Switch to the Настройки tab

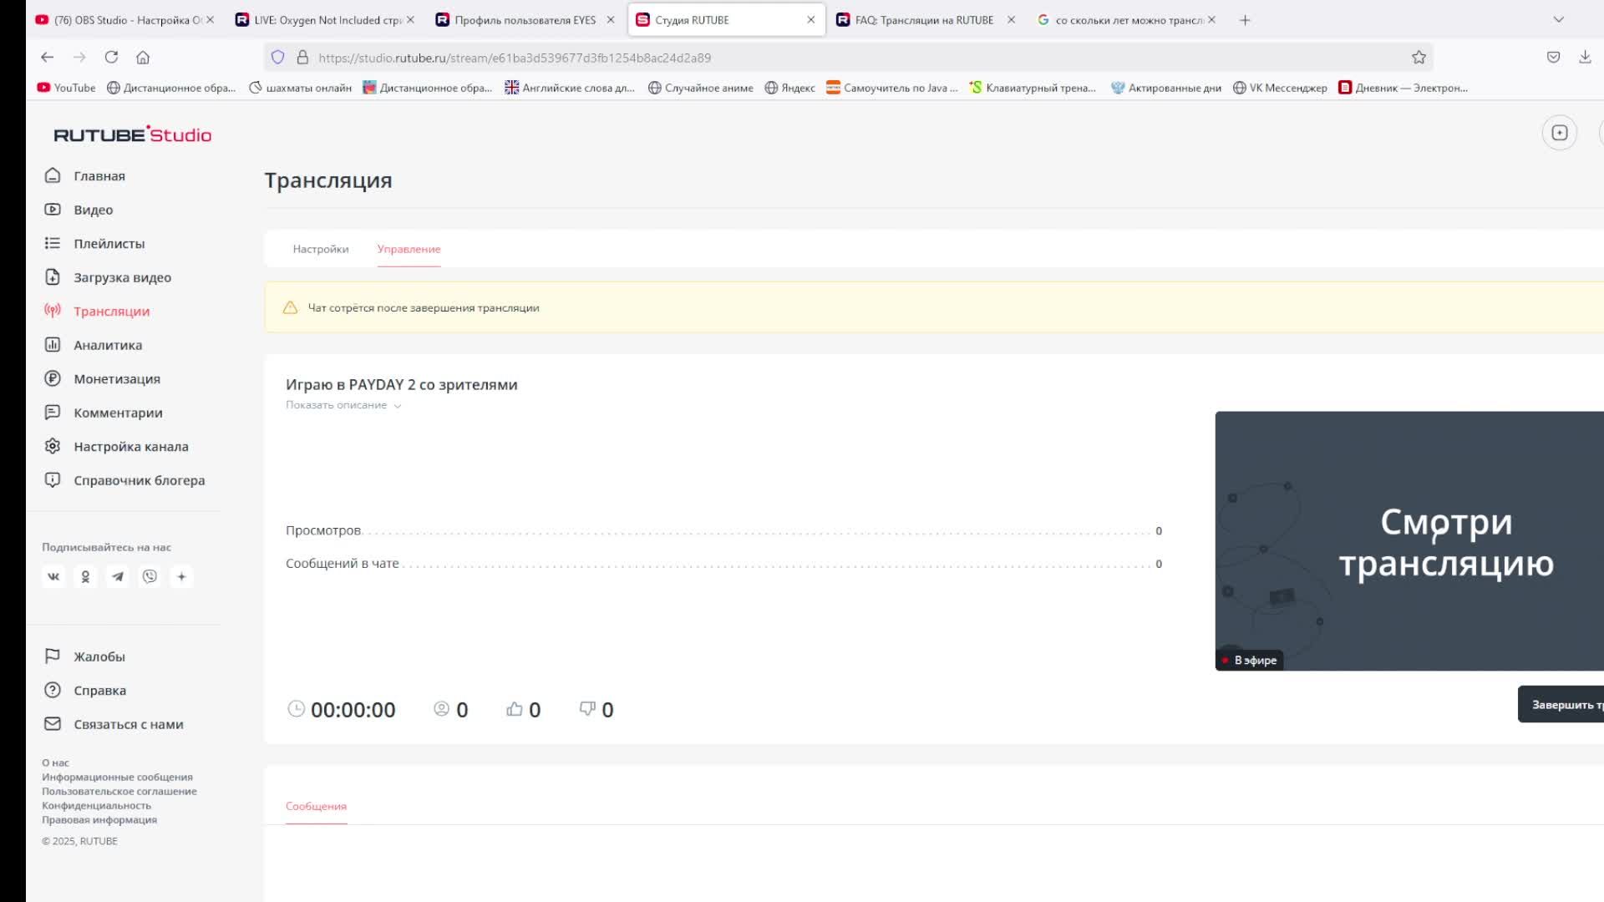pos(321,249)
